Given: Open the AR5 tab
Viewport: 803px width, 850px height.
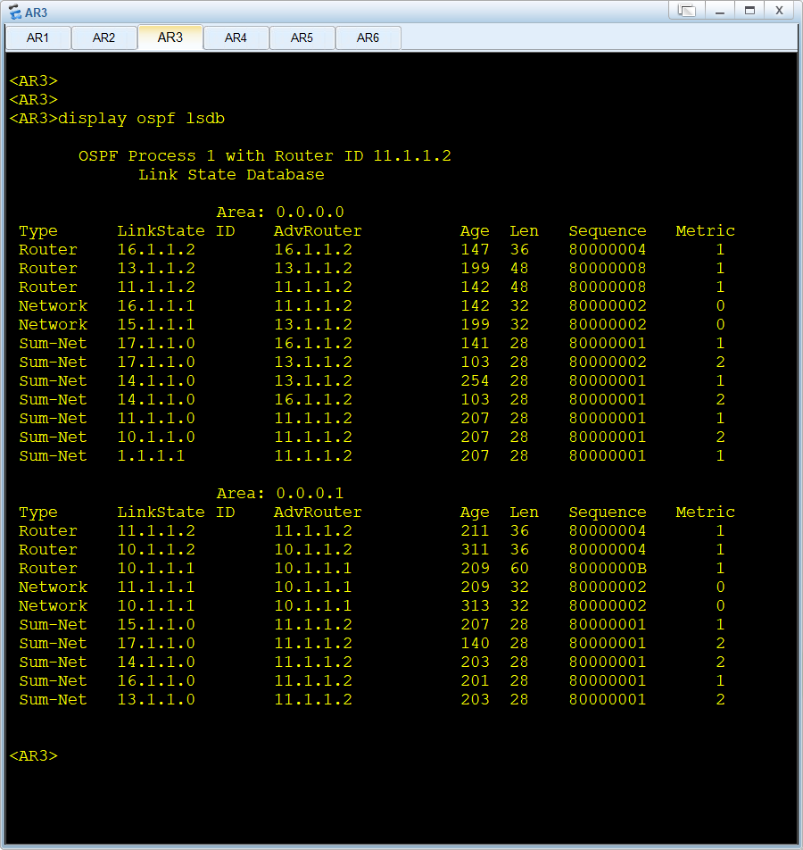Looking at the screenshot, I should (302, 37).
